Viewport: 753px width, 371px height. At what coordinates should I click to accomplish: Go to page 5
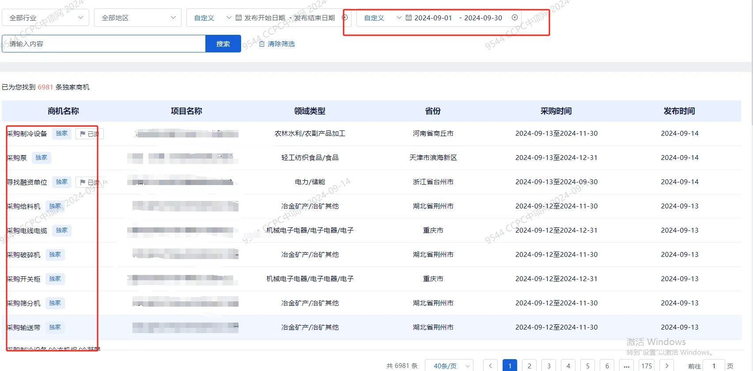point(587,366)
